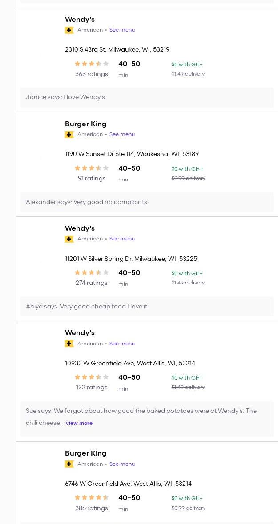
Task: Select the Wendy's title above 11201 W Silver Spring Dr
Action: (80, 228)
